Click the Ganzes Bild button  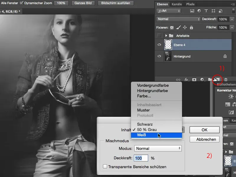click(83, 3)
